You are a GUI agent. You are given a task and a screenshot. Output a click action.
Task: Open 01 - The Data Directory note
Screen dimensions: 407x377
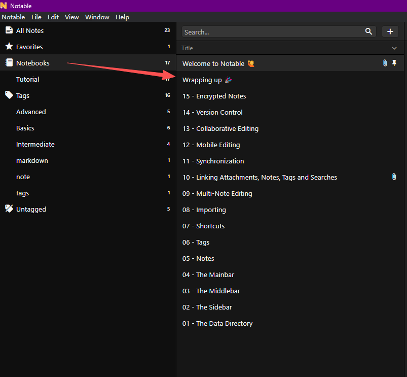[290, 323]
